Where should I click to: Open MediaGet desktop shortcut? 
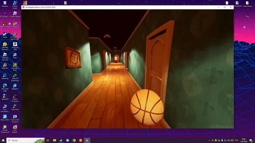click(x=5, y=76)
